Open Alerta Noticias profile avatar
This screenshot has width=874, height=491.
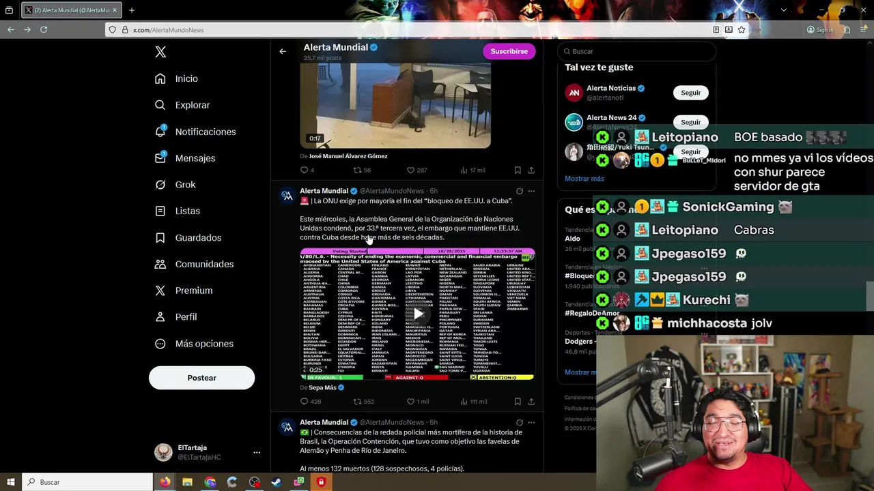point(574,93)
